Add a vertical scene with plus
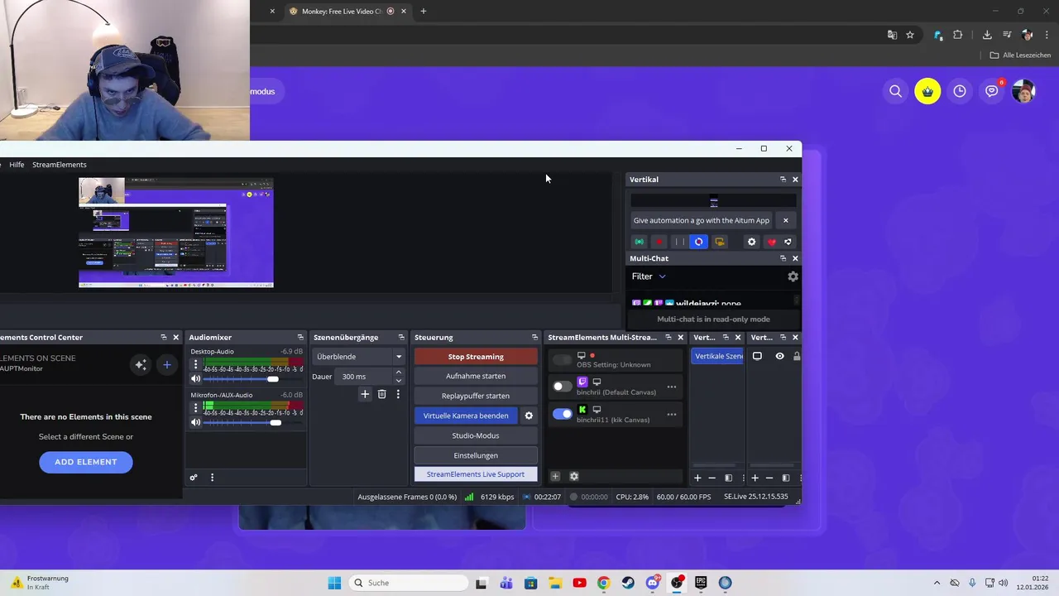Screen dimensions: 1059x596 tap(697, 478)
